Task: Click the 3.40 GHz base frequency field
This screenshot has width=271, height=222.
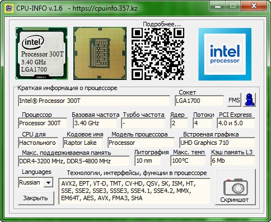Action: [x=95, y=123]
